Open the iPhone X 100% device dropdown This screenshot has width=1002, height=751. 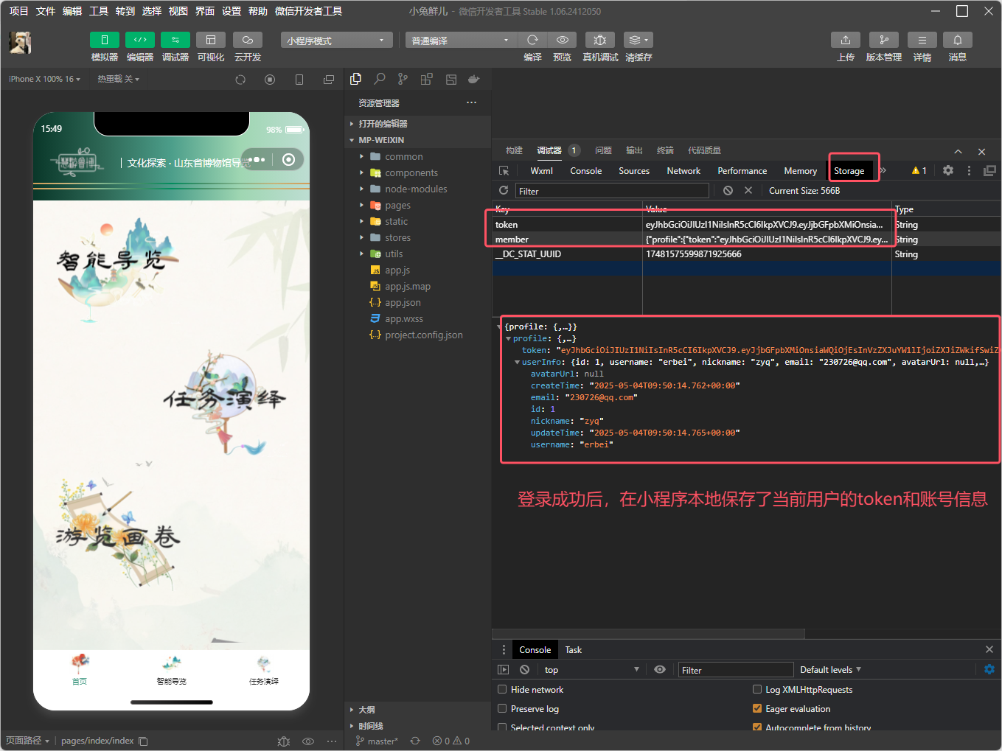[44, 79]
